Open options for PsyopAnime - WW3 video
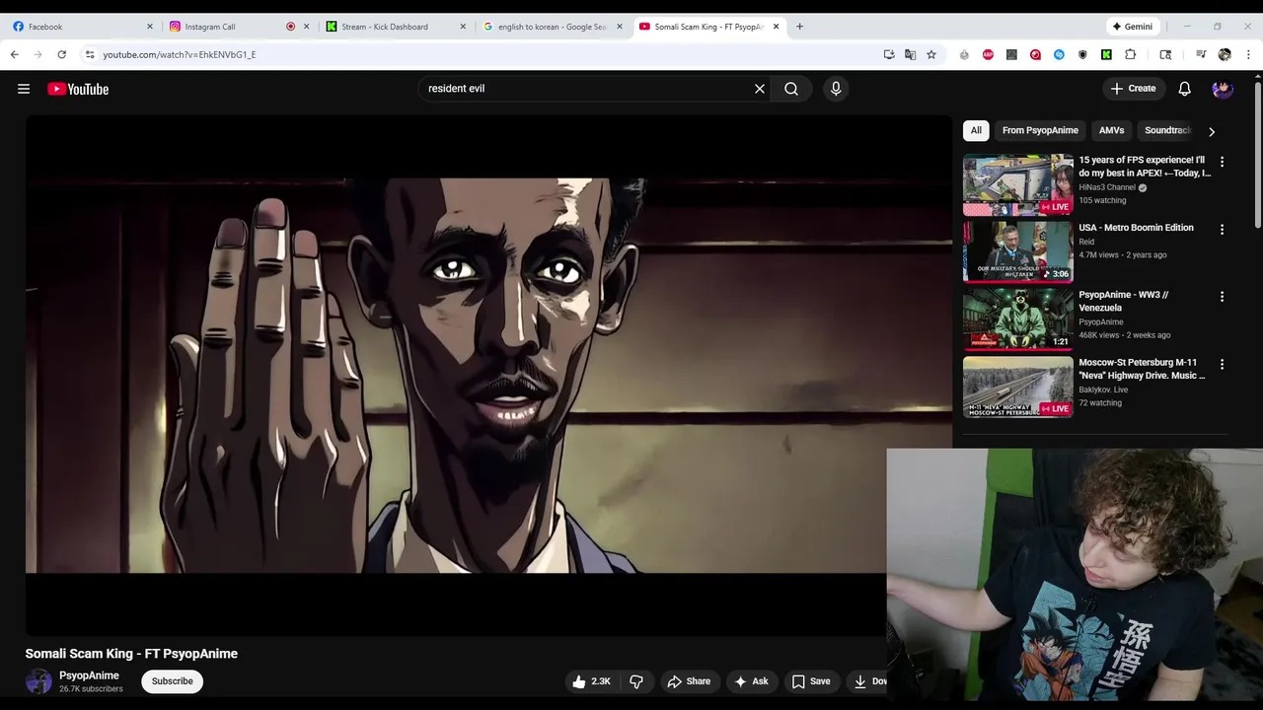The image size is (1263, 710). coord(1222,297)
